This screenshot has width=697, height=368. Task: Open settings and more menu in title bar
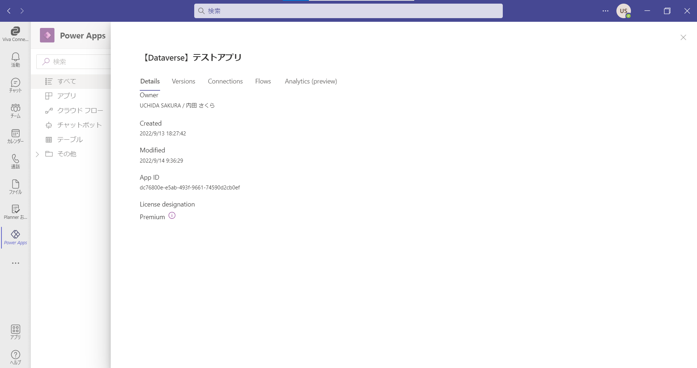pos(605,11)
